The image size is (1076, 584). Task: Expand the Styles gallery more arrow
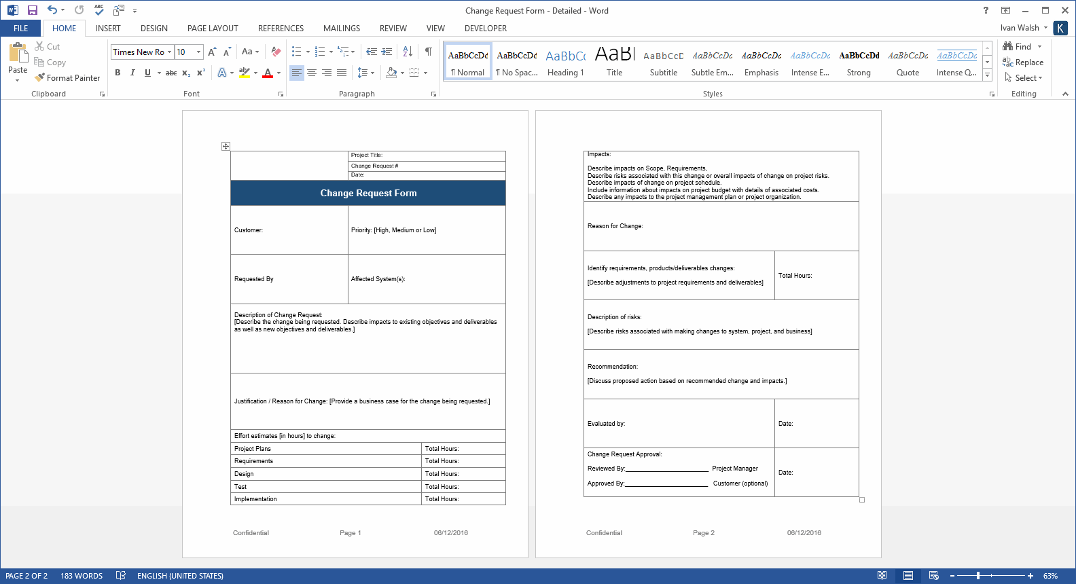pos(987,75)
